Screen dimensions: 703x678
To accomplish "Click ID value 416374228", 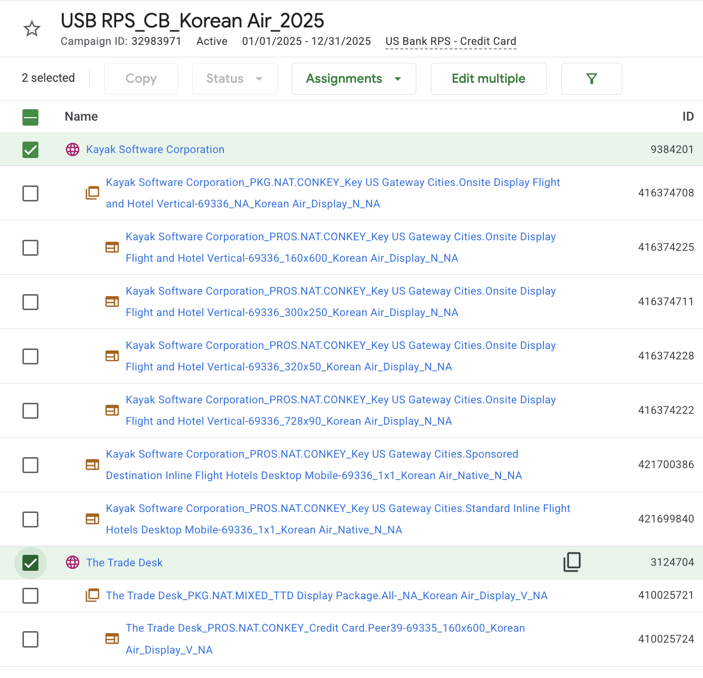I will pos(666,356).
